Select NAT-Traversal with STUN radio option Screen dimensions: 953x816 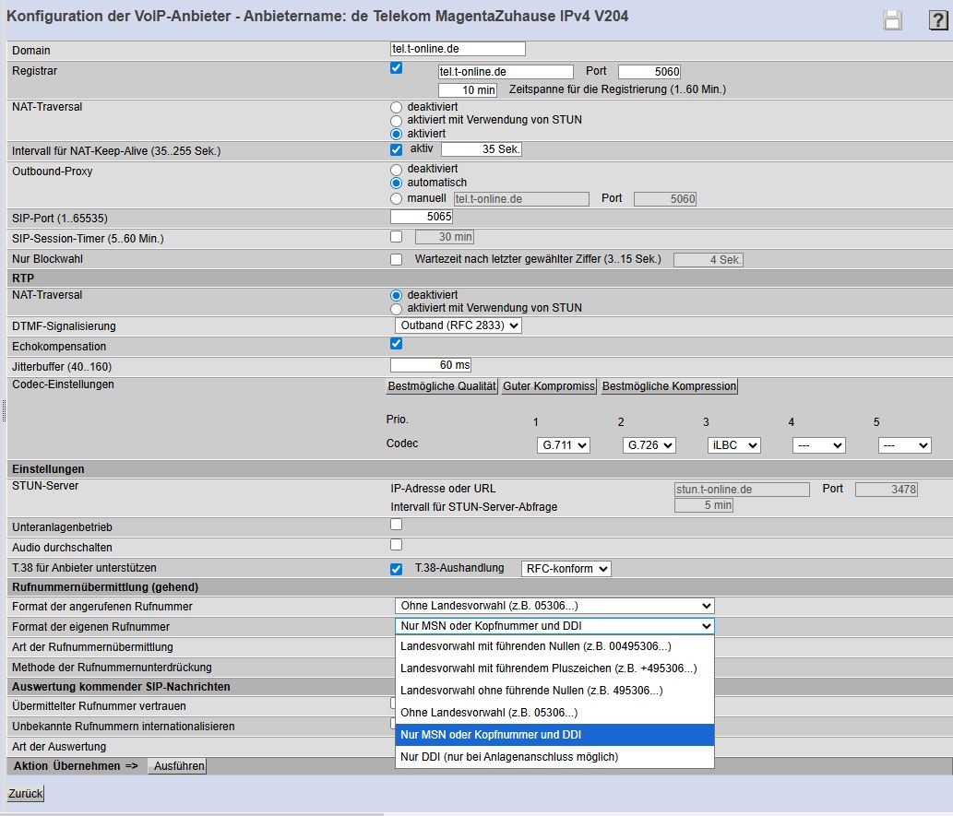click(x=397, y=120)
